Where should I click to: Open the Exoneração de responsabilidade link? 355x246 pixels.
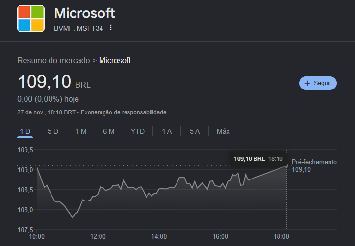tap(124, 112)
